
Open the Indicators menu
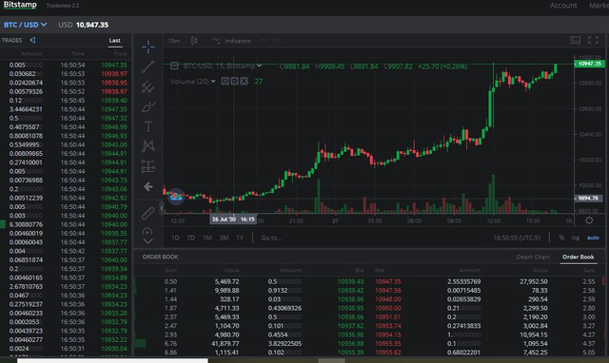pyautogui.click(x=237, y=41)
